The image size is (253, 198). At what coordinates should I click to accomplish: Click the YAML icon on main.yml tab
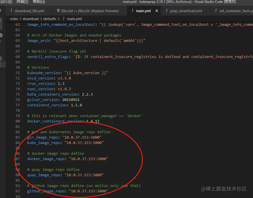coord(133,11)
